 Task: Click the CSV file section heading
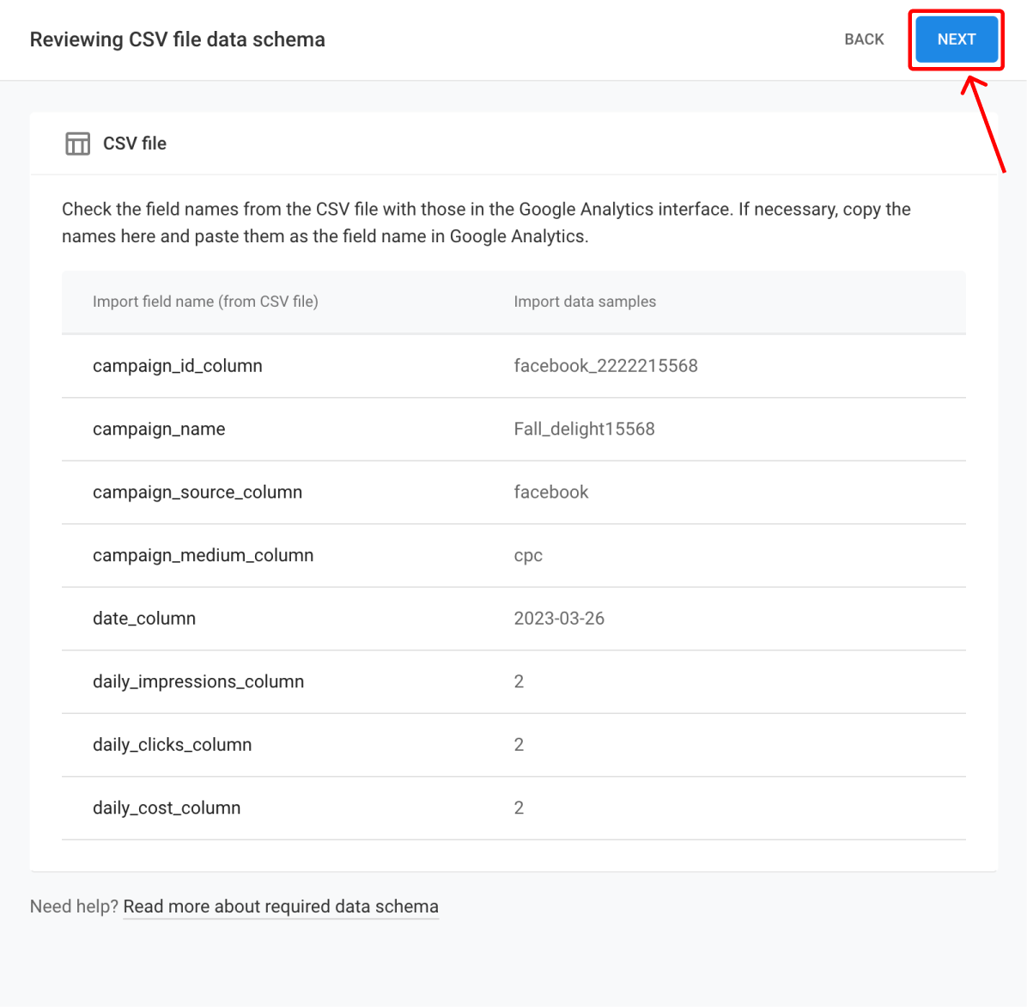[134, 143]
